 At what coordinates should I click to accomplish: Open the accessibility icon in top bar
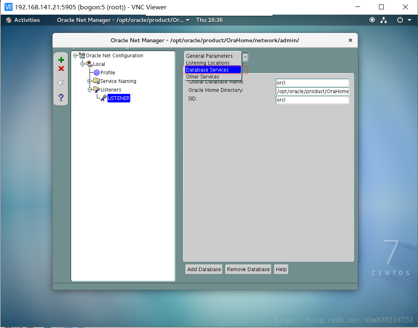click(372, 20)
